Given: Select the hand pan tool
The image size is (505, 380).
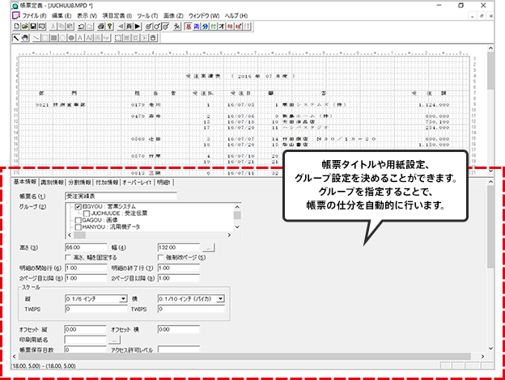Looking at the screenshot, I should (x=26, y=37).
